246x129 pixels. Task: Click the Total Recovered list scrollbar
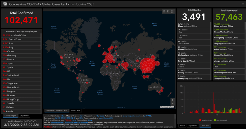pyautogui.click(x=245, y=26)
